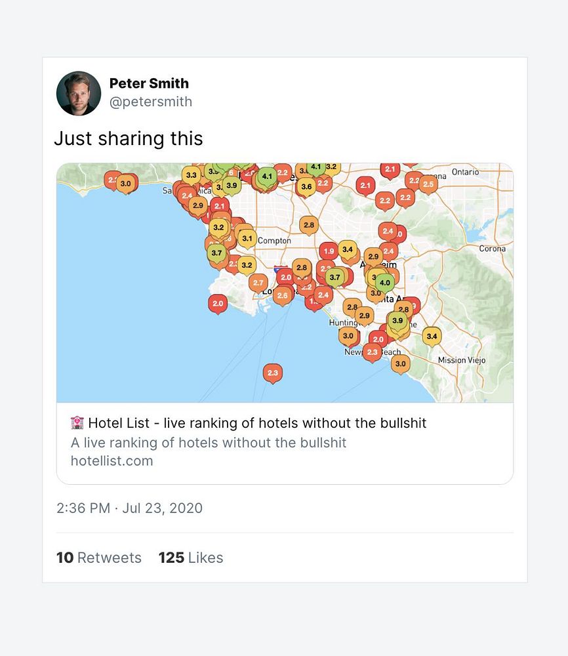The width and height of the screenshot is (568, 656).
Task: Open the orange 2.7 hotel marker
Action: click(x=258, y=283)
